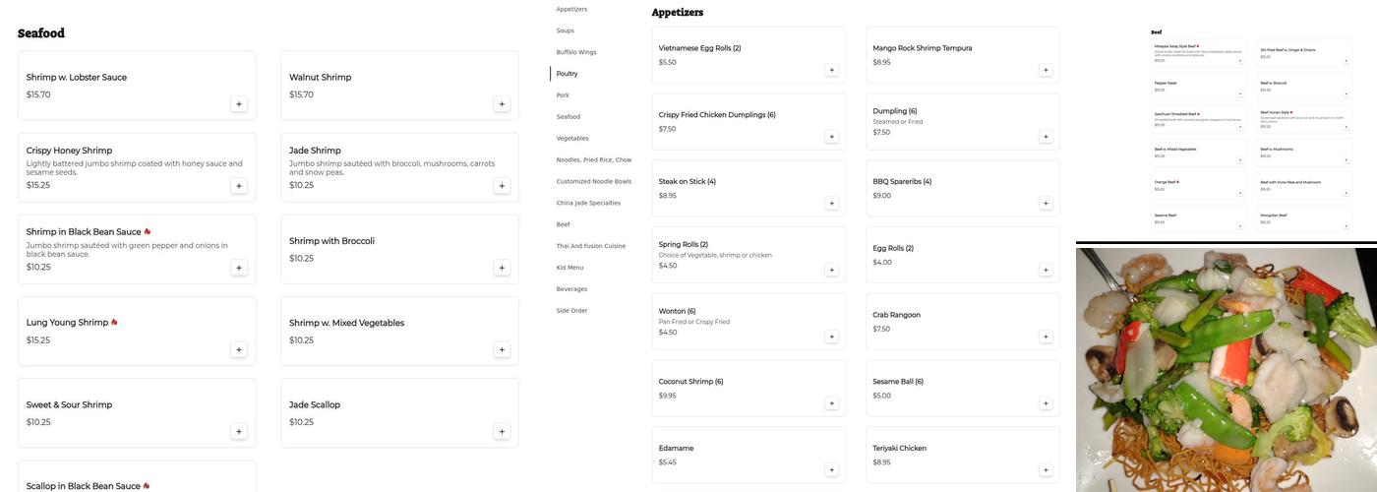Open Customized Noodle Bowls category link
1377x492 pixels.
593,181
